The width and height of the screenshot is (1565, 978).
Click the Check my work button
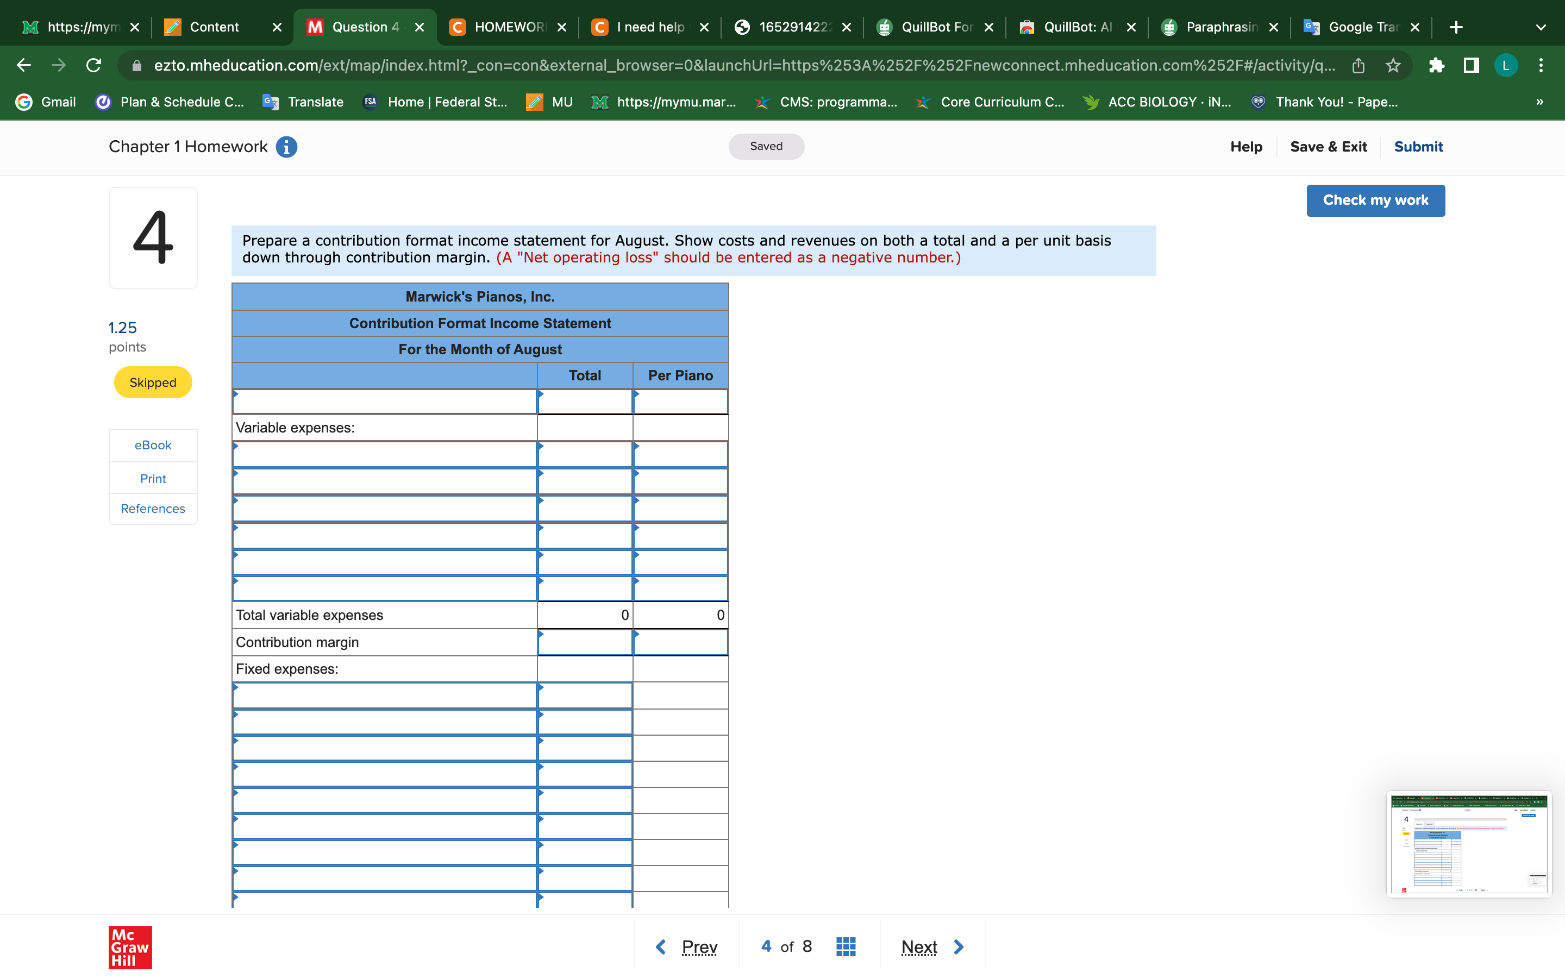pyautogui.click(x=1375, y=200)
